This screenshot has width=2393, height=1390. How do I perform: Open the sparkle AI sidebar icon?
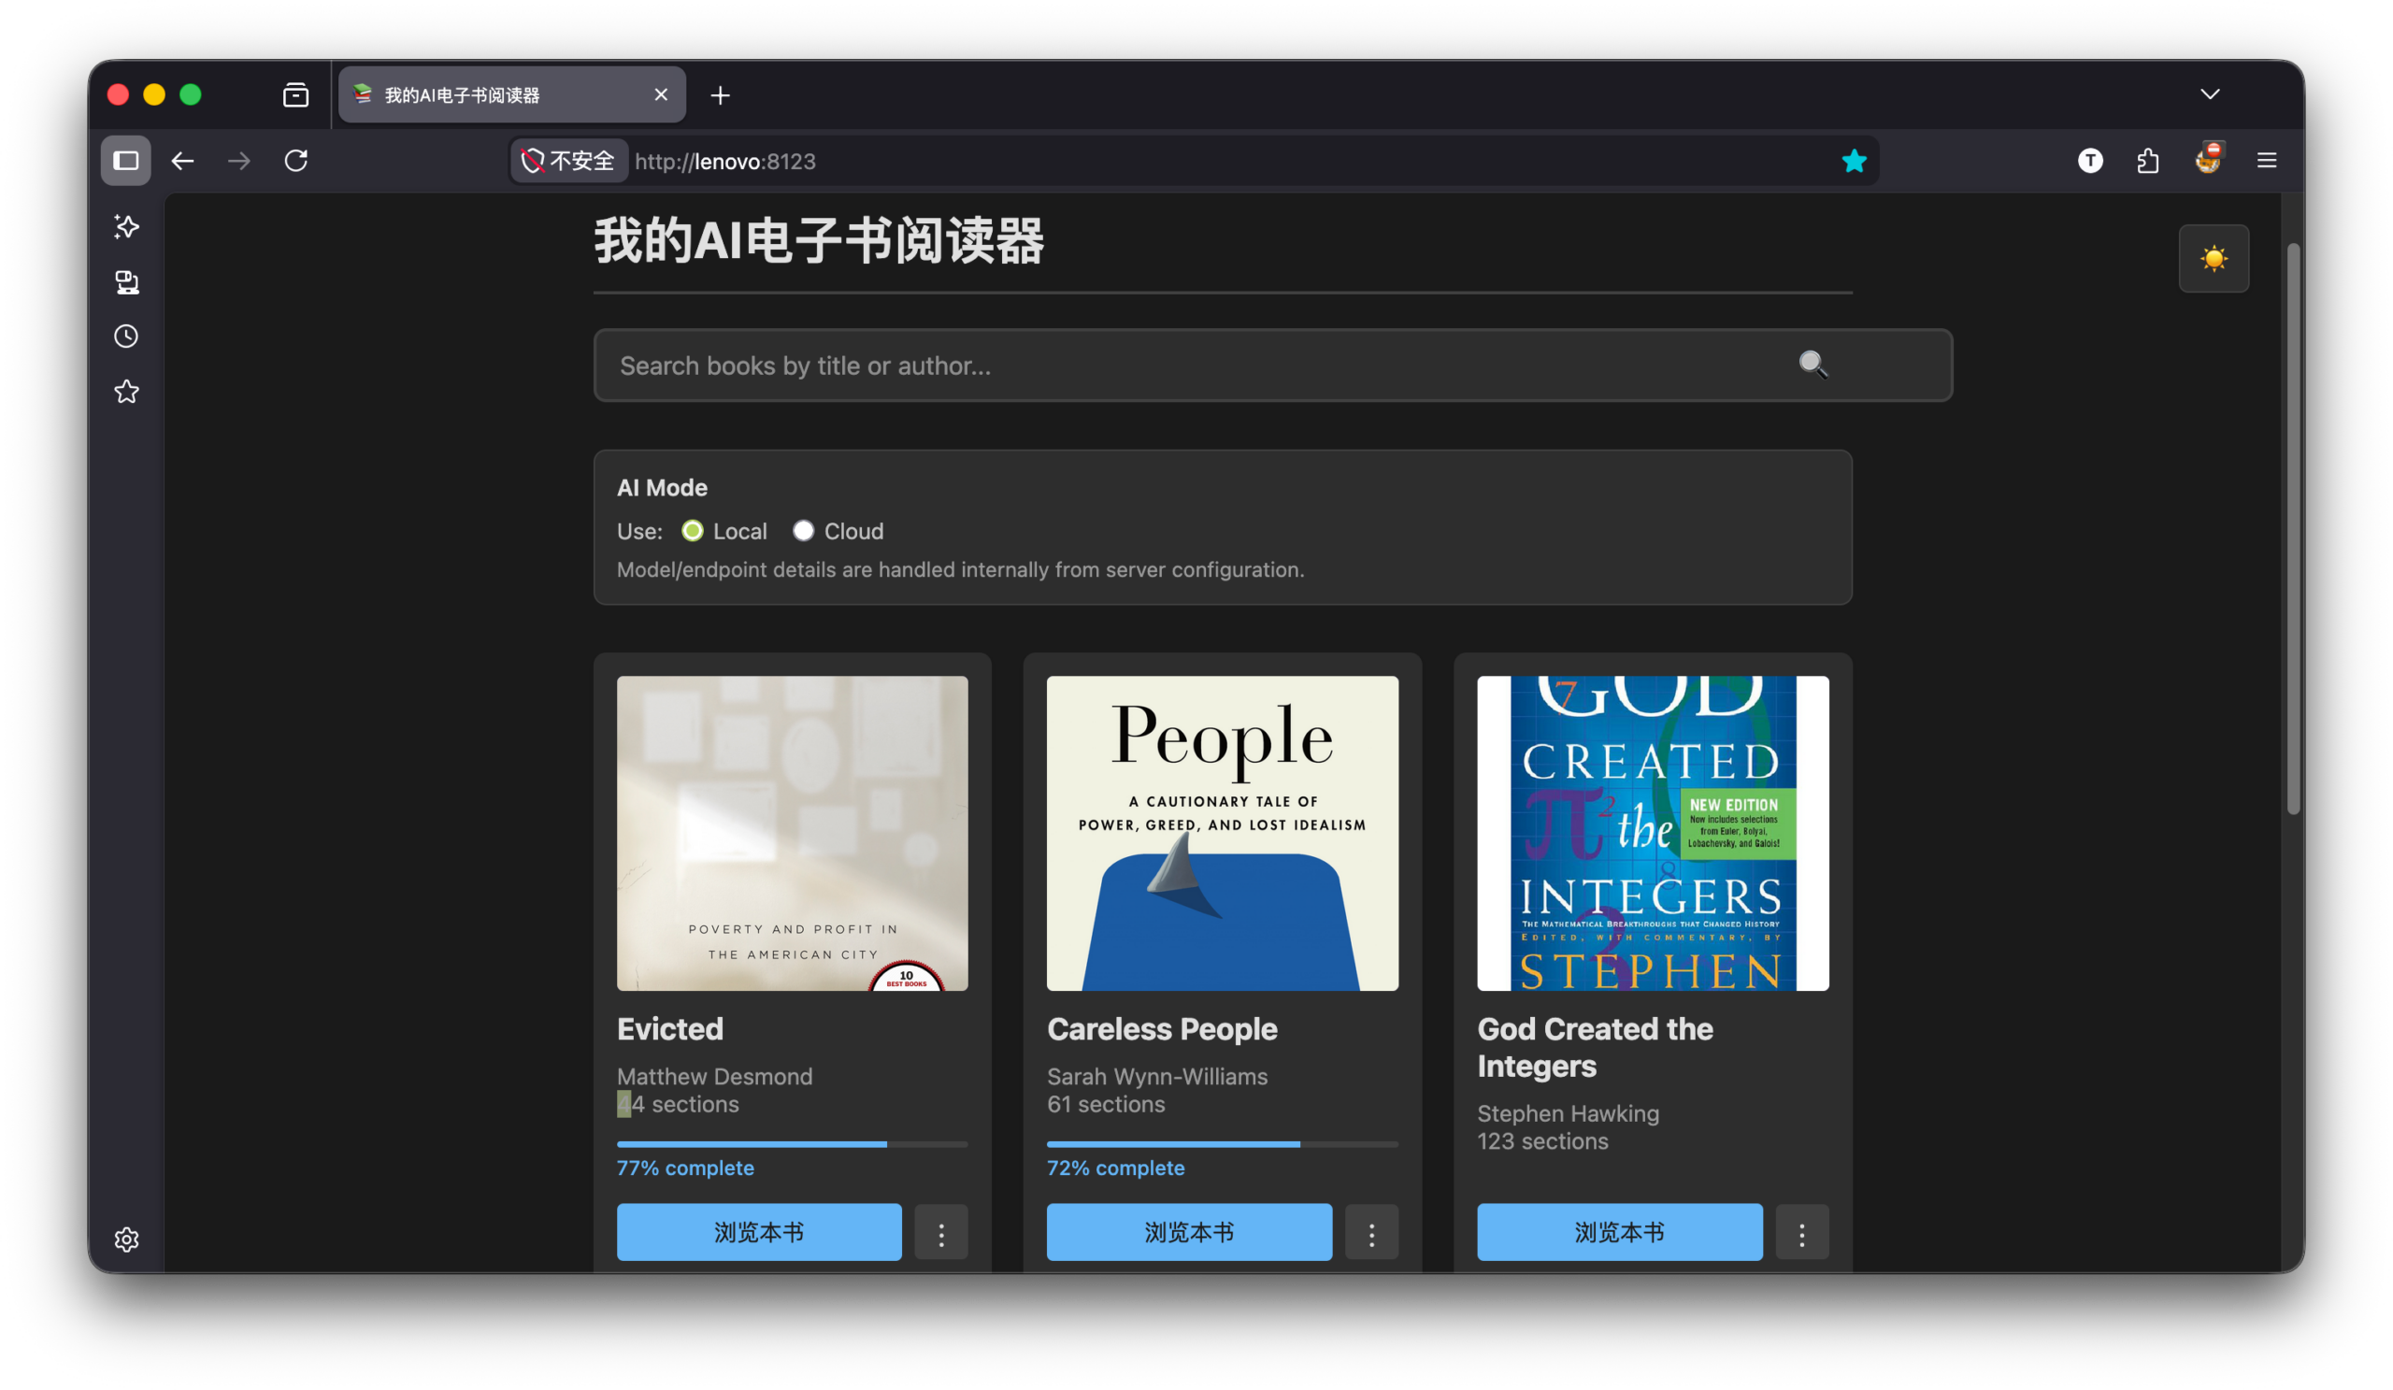126,226
